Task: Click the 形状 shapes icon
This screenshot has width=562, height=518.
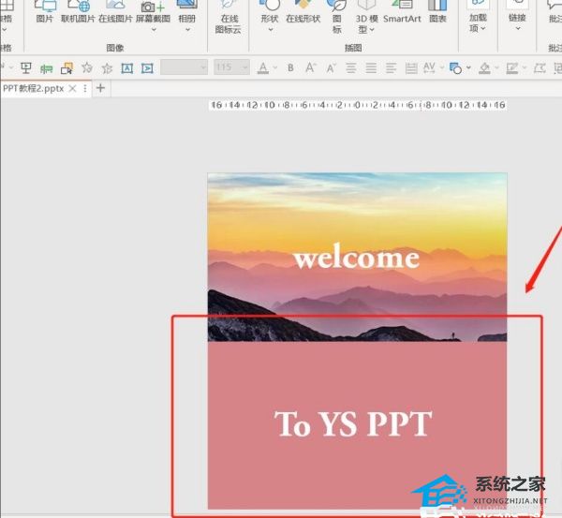Action: pyautogui.click(x=270, y=5)
